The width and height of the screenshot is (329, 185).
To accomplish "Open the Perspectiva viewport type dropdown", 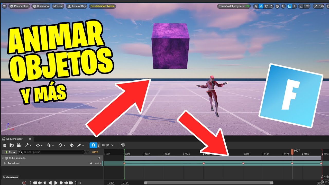I will (19, 6).
